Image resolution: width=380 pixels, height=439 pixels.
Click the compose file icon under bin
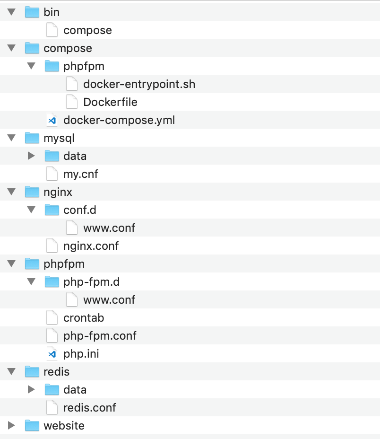click(x=52, y=30)
